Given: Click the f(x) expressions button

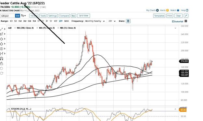Looking at the screenshot, I should 73,16.
